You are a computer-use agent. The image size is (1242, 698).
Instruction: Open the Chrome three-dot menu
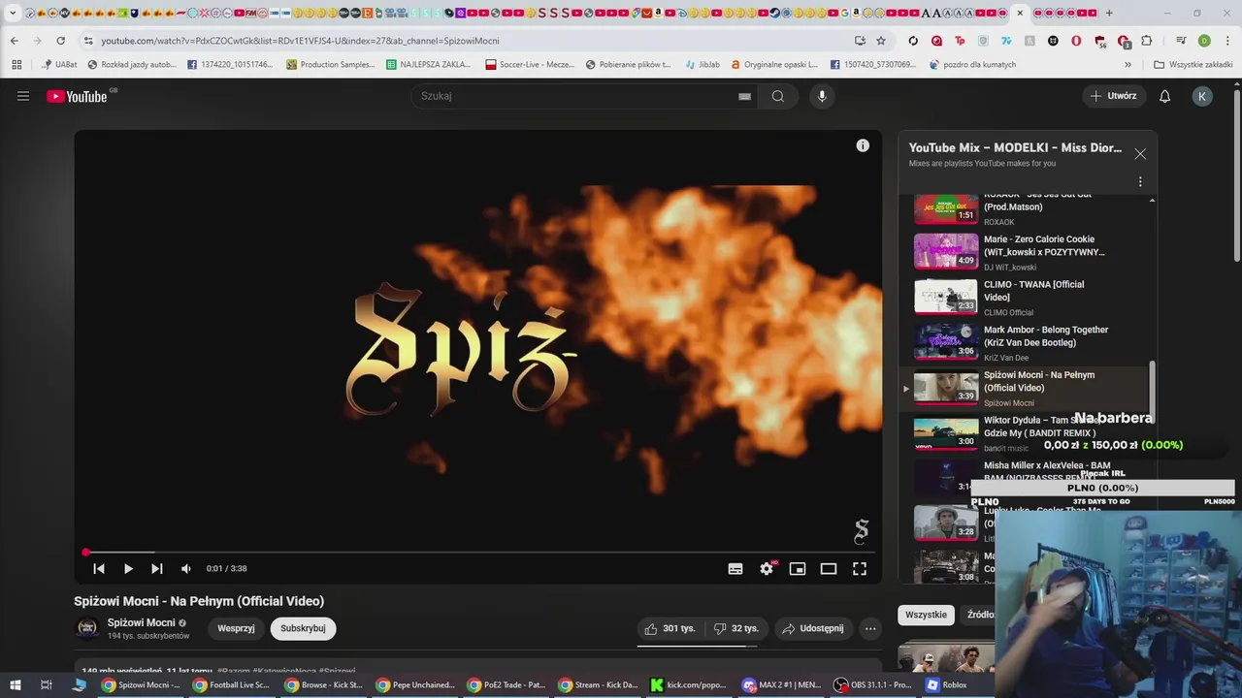click(1227, 41)
